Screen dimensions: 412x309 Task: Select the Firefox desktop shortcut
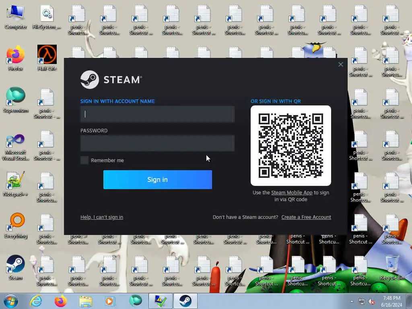pos(16,58)
